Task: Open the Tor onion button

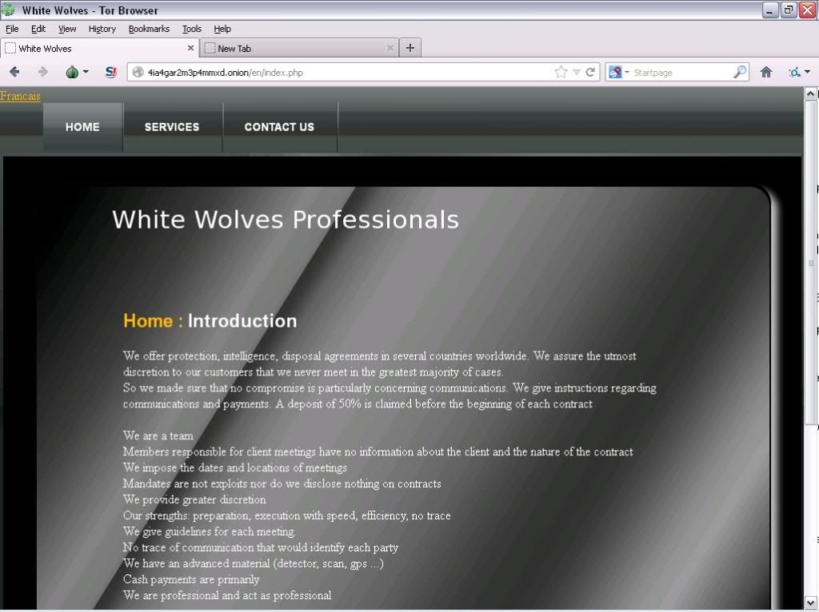Action: click(72, 72)
